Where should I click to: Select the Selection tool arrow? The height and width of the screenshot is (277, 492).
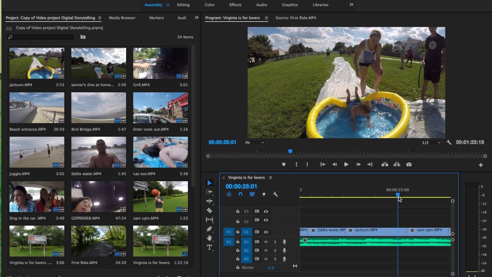tap(209, 183)
